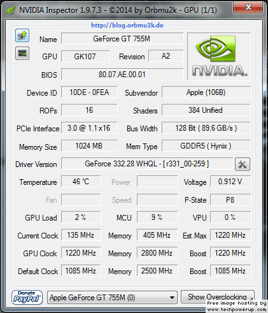
Task: Click the 1024 MB memory size value
Action: tap(89, 146)
